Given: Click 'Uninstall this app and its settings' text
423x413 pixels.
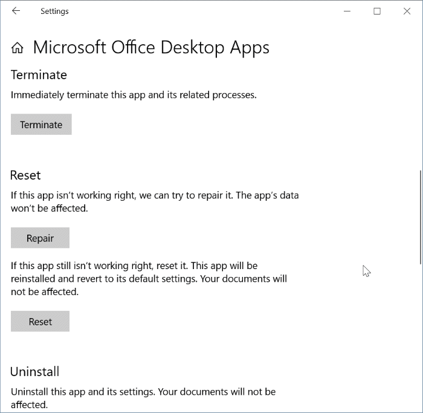Looking at the screenshot, I should point(143,398).
